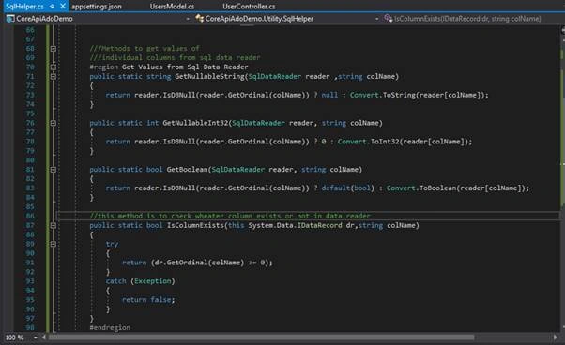Collapse the try block at line 89
The image size is (565, 345).
(53, 244)
